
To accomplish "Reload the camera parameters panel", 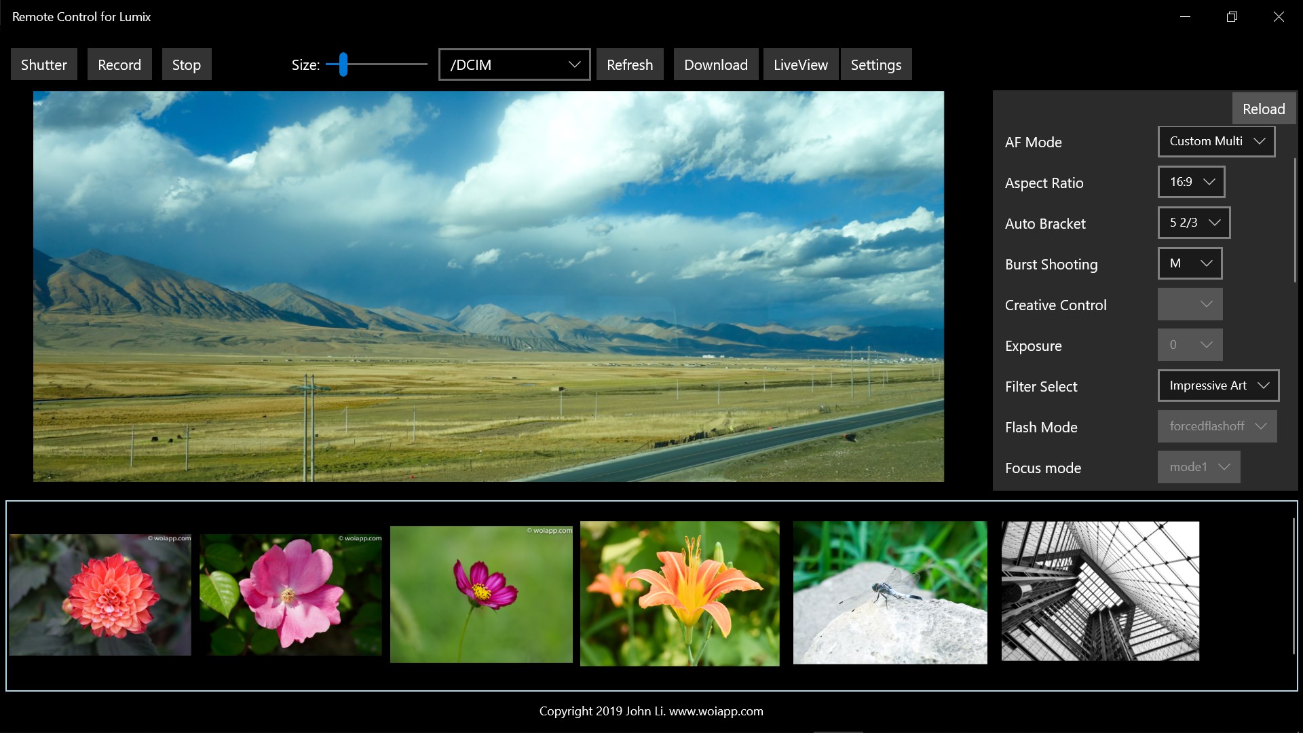I will [x=1263, y=108].
